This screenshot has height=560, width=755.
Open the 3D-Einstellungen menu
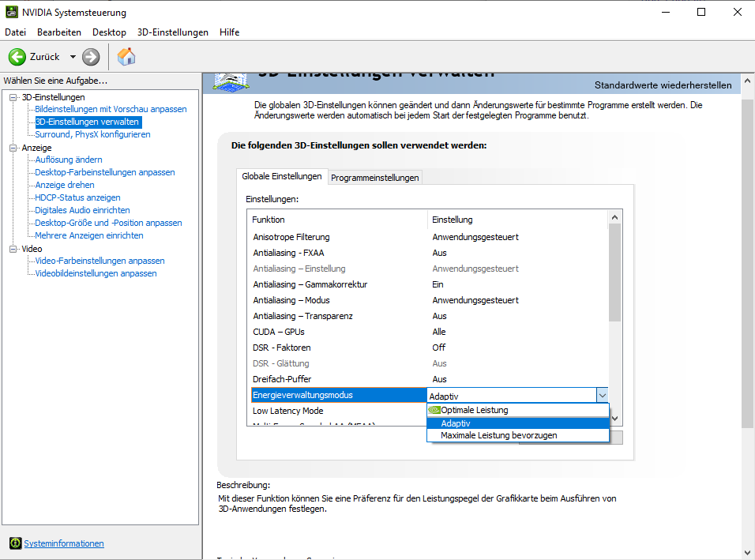tap(173, 32)
